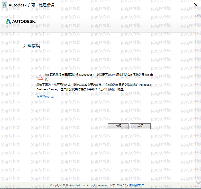Image resolution: width=201 pixels, height=189 pixels.
Task: Open the 隐私保护政策 link
Action: [136, 185]
